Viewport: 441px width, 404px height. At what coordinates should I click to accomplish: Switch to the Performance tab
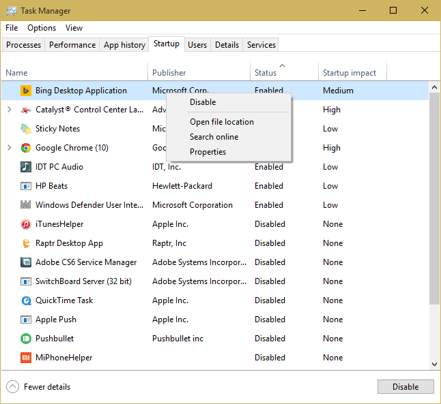pyautogui.click(x=72, y=45)
